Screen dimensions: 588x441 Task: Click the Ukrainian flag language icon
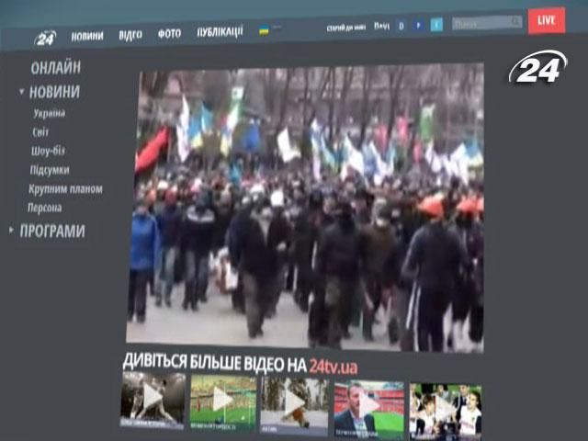264,30
